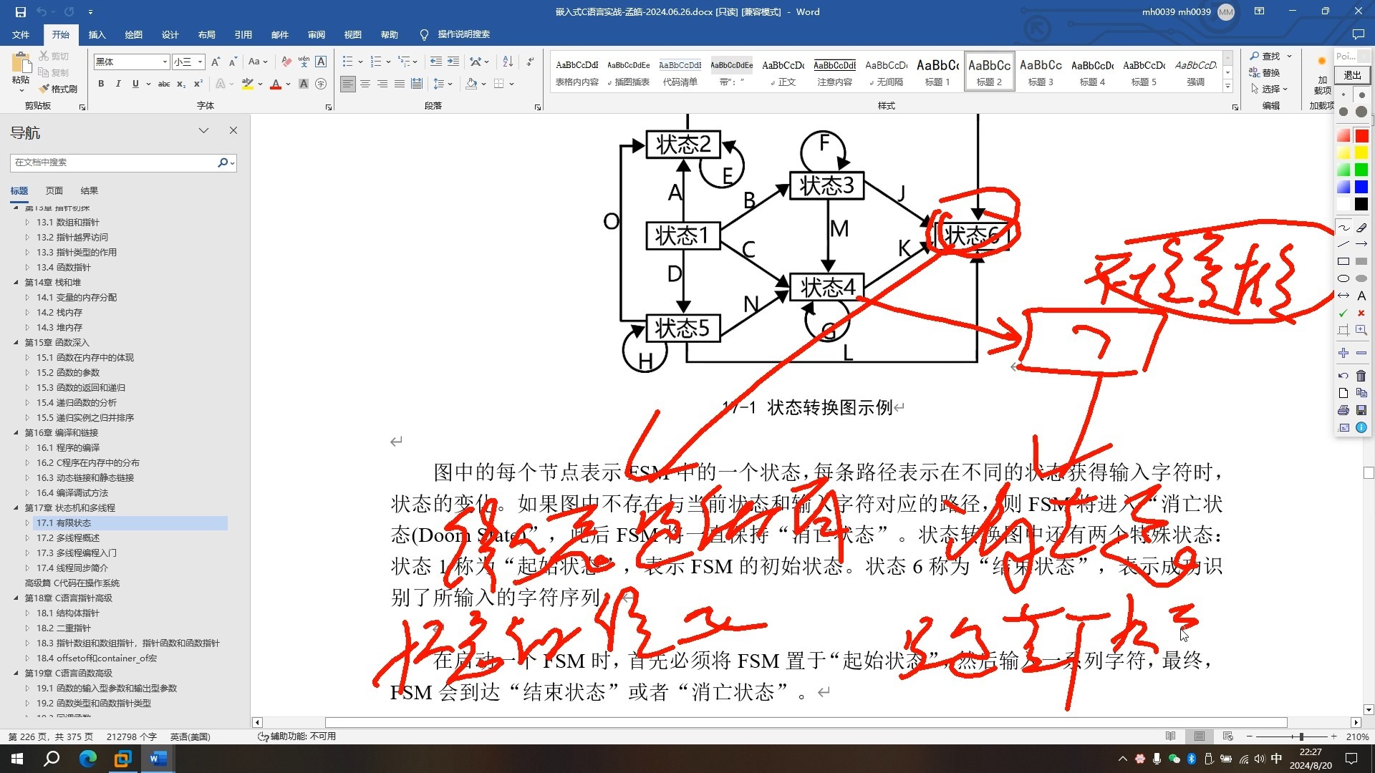The image size is (1375, 773).
Task: Pick the text 'A' annotation tool
Action: point(1361,296)
